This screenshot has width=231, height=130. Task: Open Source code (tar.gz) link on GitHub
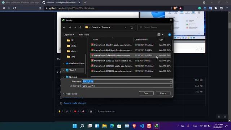click(x=75, y=103)
